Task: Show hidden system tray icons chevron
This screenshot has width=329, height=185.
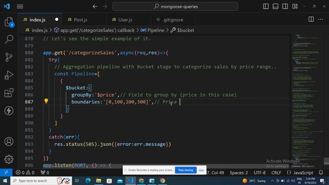Action: [272, 180]
